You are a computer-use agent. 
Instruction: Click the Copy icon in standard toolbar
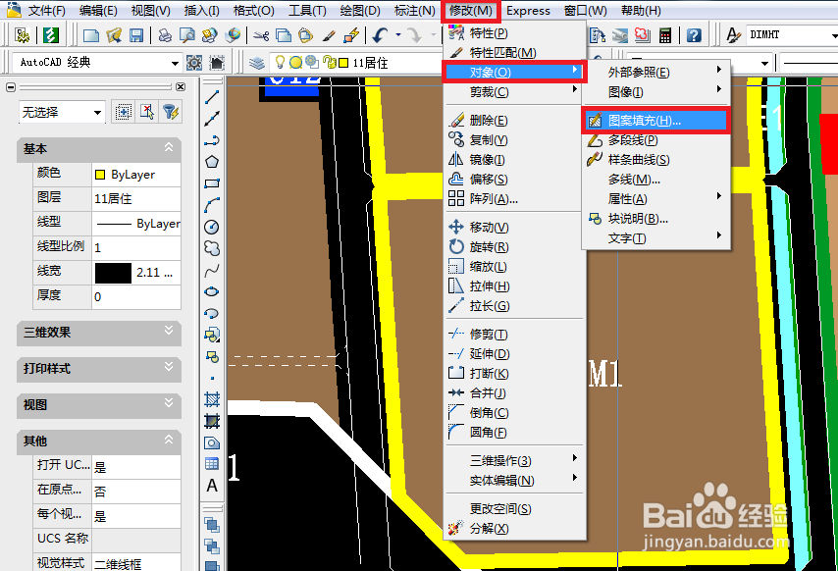(284, 35)
